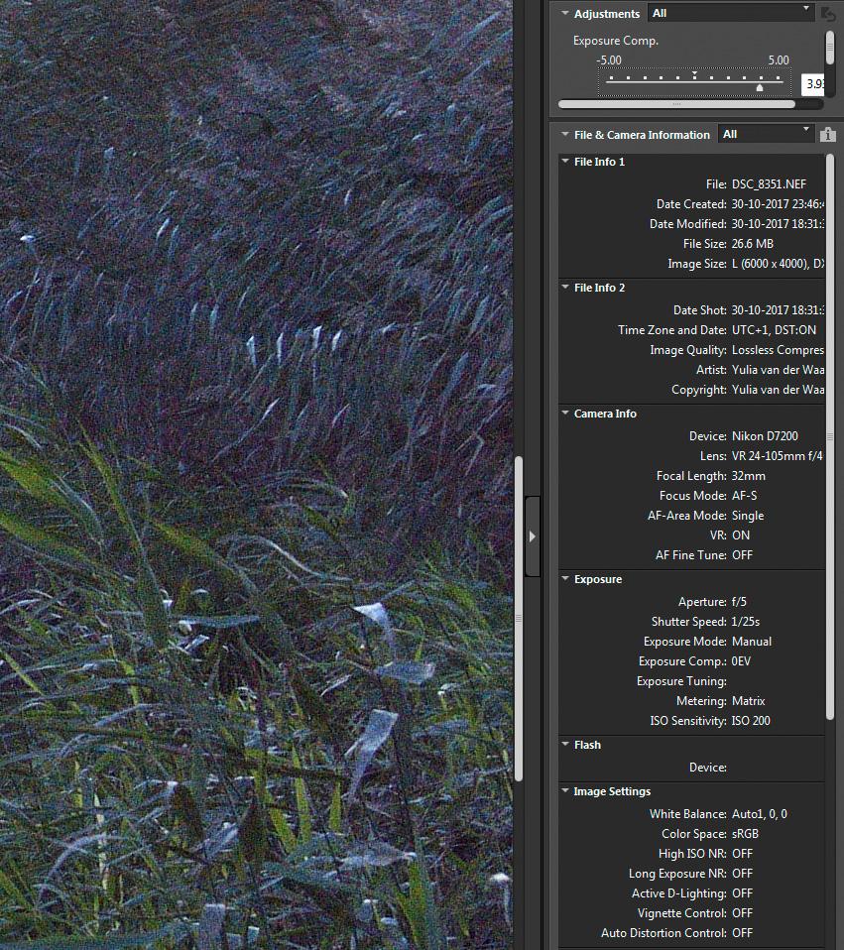
Task: Click the side panel collapse arrow
Action: click(533, 536)
